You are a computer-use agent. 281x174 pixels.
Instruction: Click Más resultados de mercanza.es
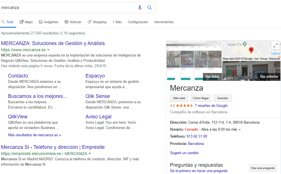point(34,135)
